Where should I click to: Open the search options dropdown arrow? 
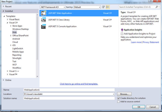[159, 7]
